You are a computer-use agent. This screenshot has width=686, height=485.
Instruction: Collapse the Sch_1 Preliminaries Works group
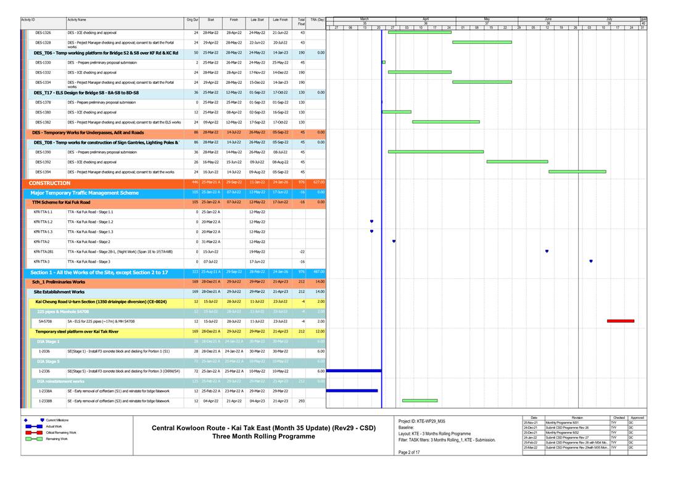(x=59, y=281)
